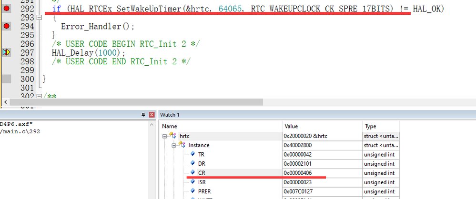The height and width of the screenshot is (199, 476).
Task: Select the ISR register row
Action: (279, 182)
